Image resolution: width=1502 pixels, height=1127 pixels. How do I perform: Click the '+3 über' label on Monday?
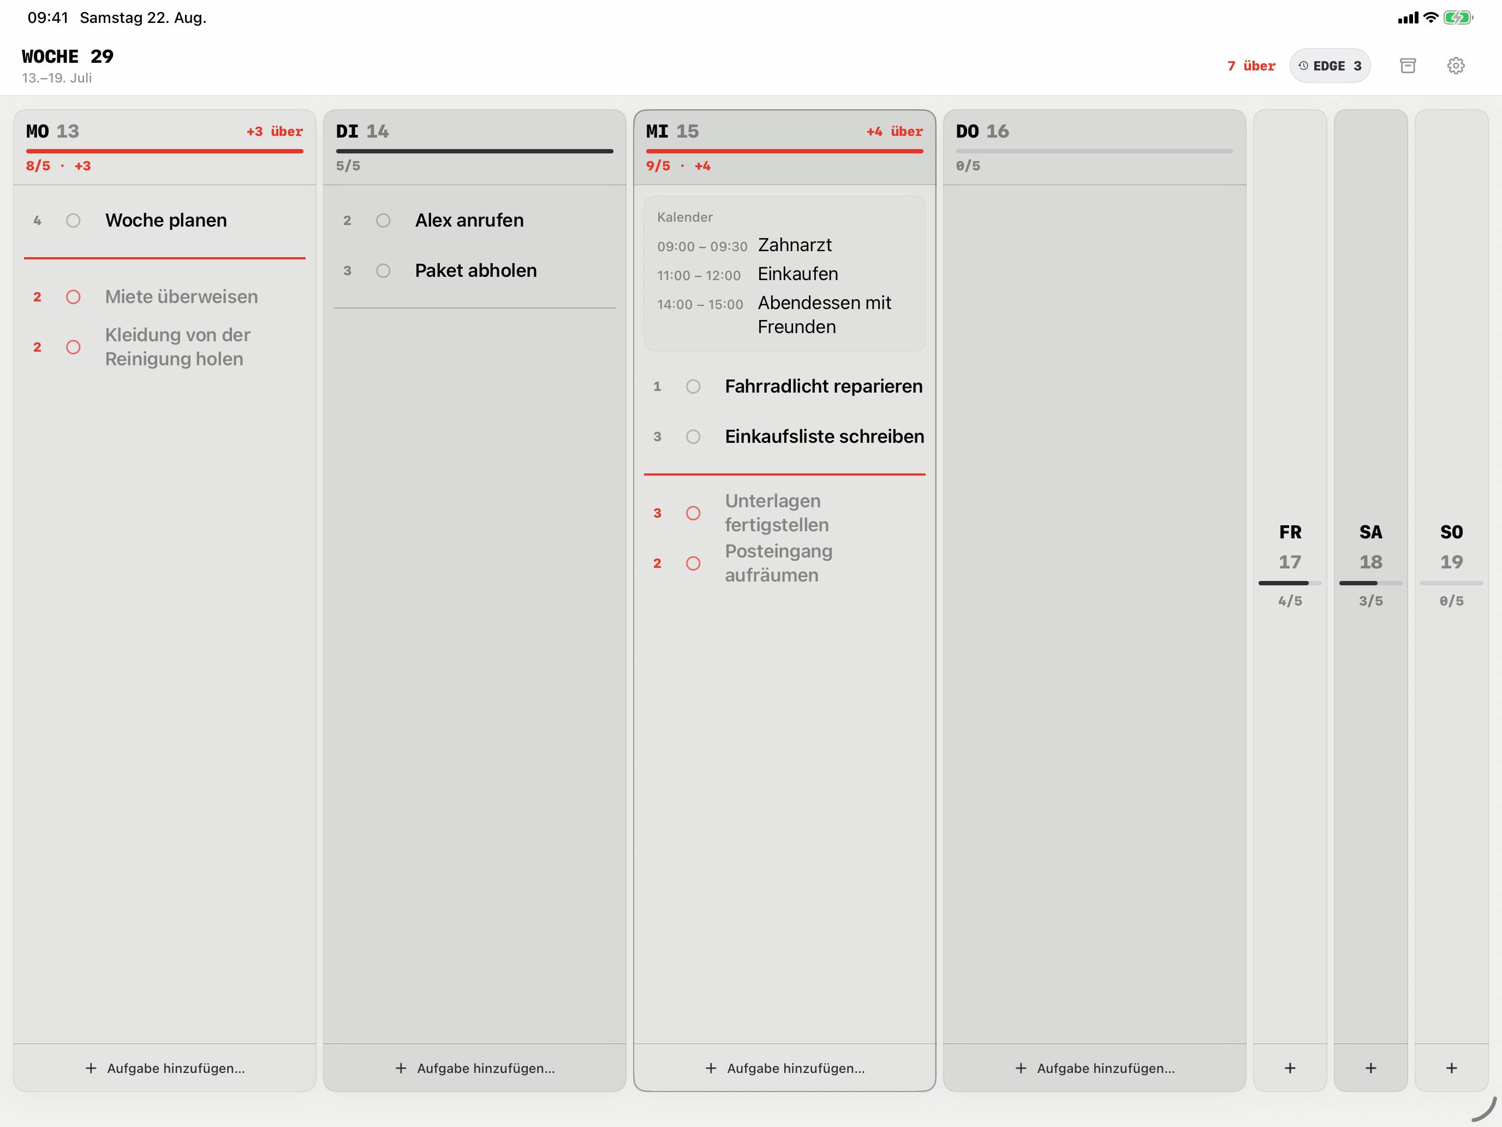275,132
